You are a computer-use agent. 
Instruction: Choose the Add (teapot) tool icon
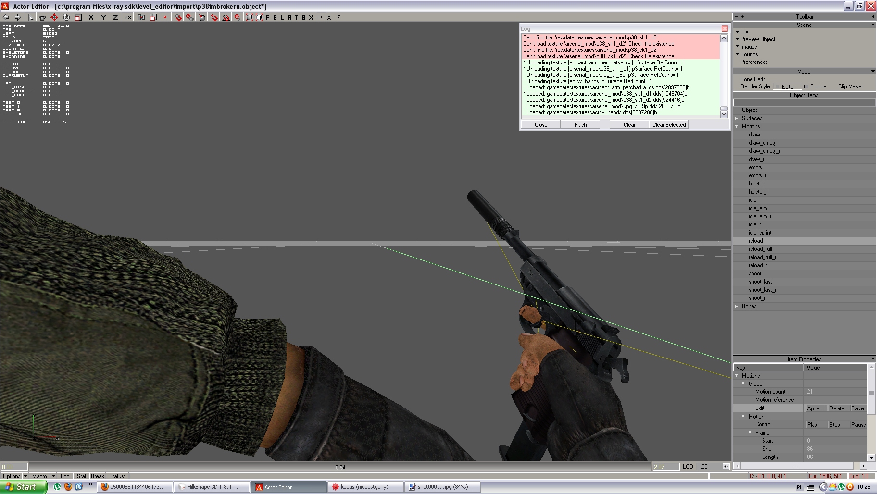tap(42, 17)
